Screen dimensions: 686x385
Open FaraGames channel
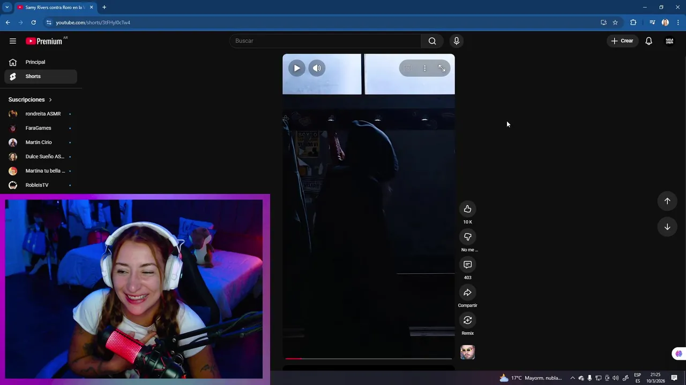41,128
